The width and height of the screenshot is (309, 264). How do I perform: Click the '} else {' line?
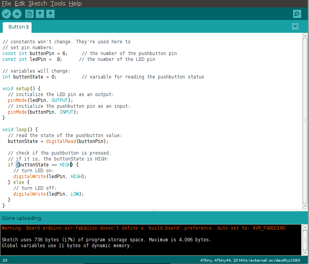tap(19, 182)
